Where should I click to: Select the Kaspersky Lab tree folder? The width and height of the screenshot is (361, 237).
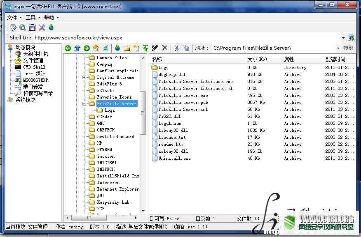coord(113,202)
